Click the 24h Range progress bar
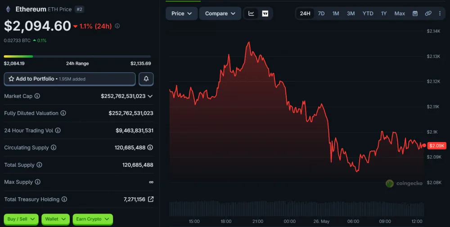Image resolution: width=450 pixels, height=227 pixels. pos(77,57)
